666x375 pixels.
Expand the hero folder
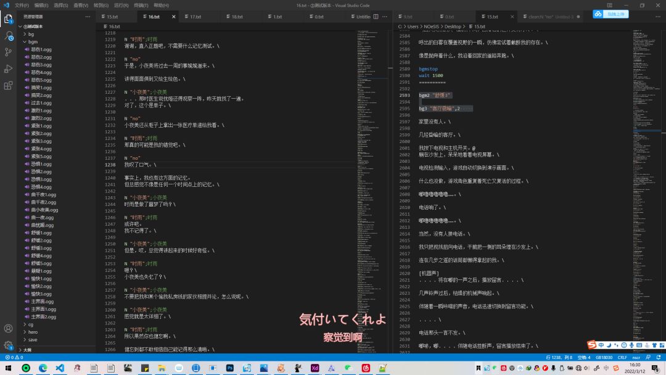[x=33, y=332]
